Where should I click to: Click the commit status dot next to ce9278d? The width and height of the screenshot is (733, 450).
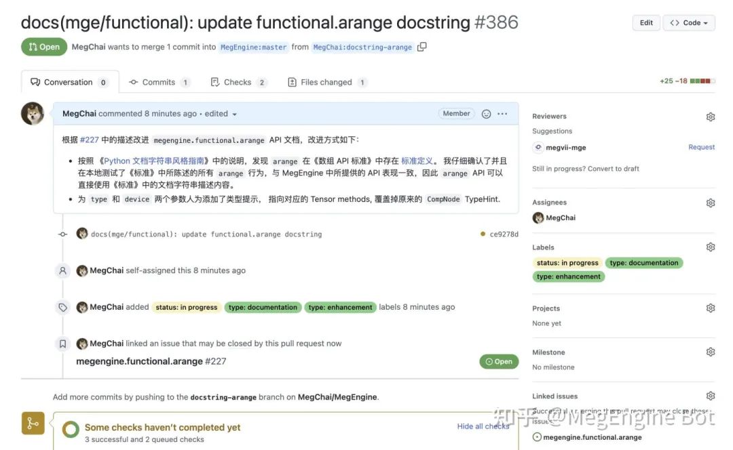click(x=483, y=234)
